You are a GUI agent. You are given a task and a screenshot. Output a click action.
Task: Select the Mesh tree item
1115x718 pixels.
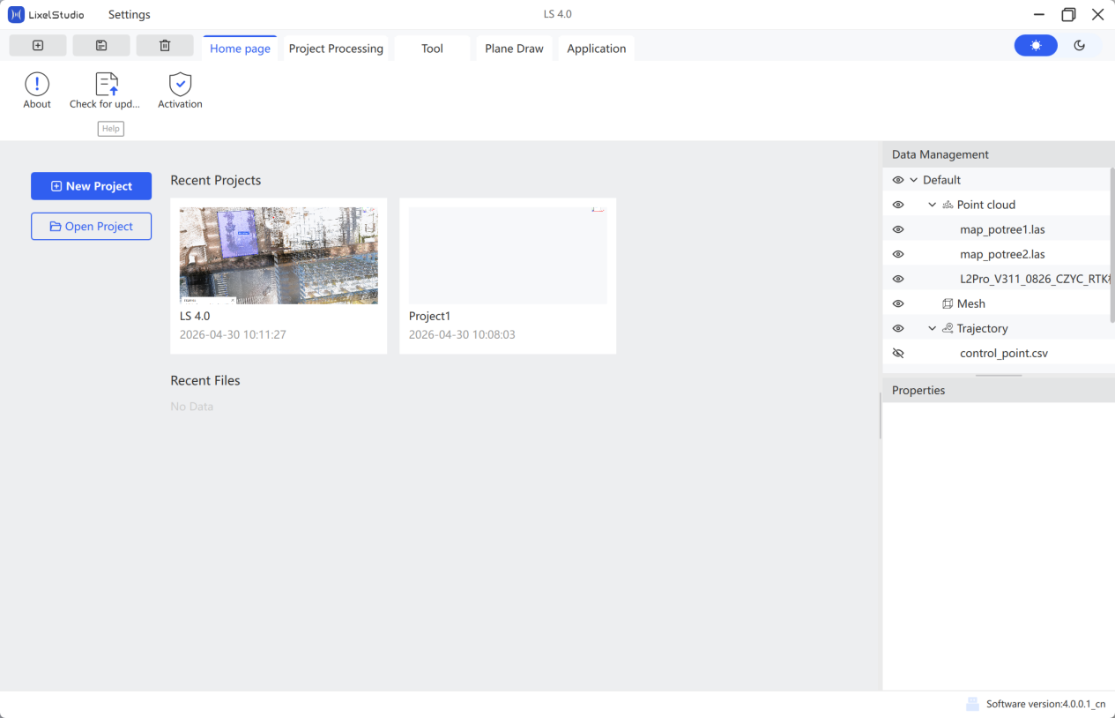[971, 303]
